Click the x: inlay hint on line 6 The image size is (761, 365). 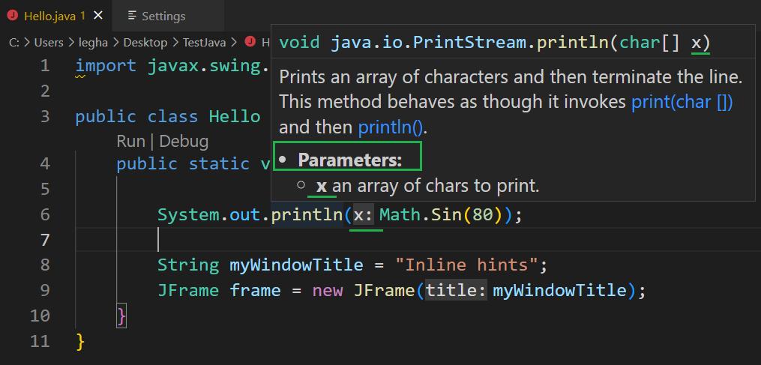(363, 215)
